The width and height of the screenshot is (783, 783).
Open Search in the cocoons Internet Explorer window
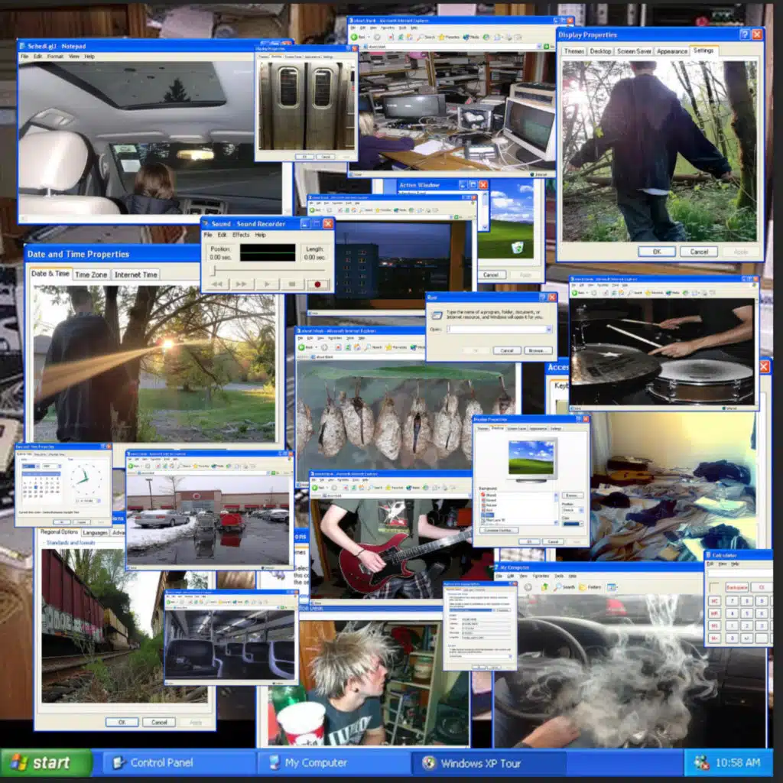(x=373, y=347)
